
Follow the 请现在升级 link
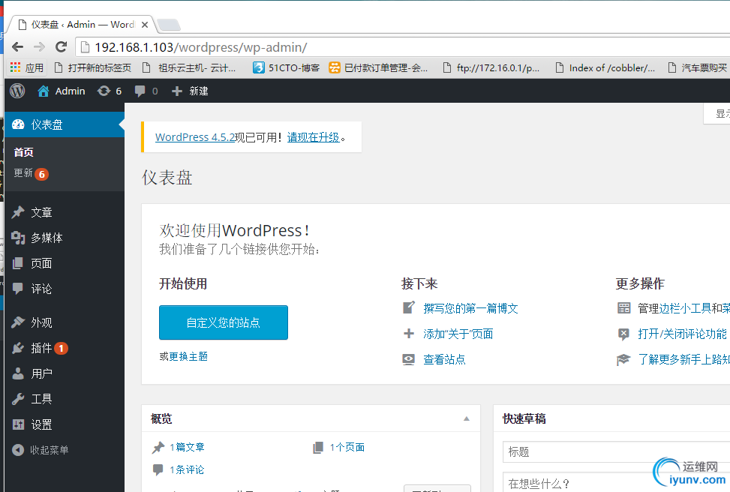point(314,137)
